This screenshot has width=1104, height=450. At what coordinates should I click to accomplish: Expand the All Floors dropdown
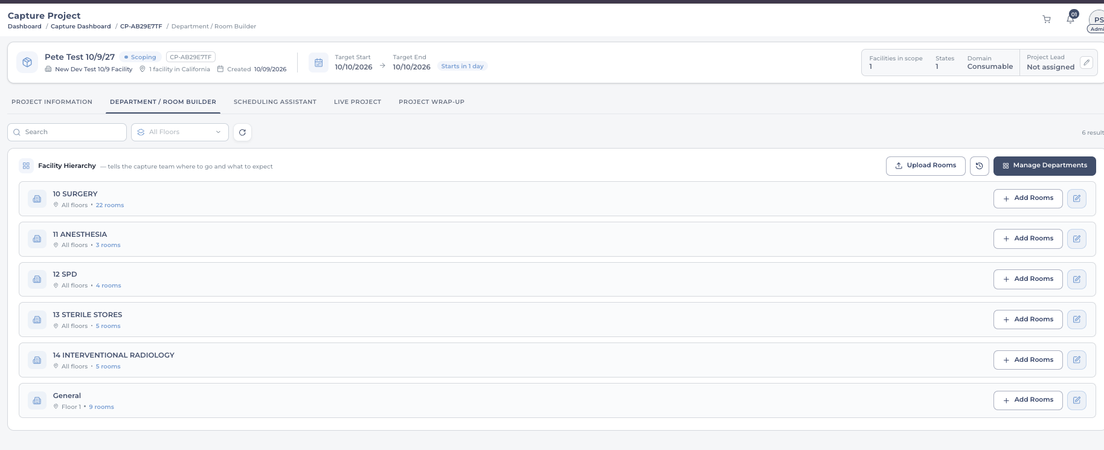[x=180, y=132]
